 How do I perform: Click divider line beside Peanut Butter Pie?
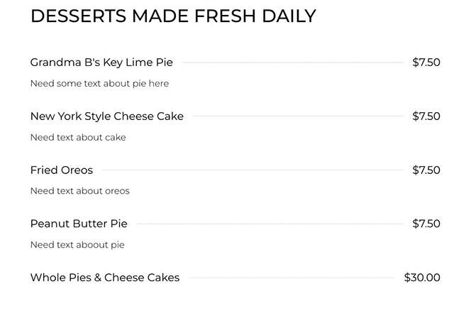[x=270, y=224]
